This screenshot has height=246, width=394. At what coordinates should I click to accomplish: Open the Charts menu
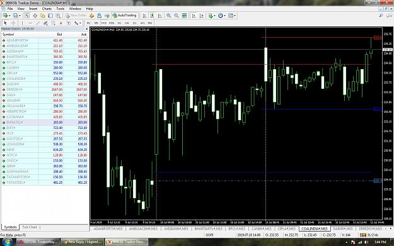point(47,9)
